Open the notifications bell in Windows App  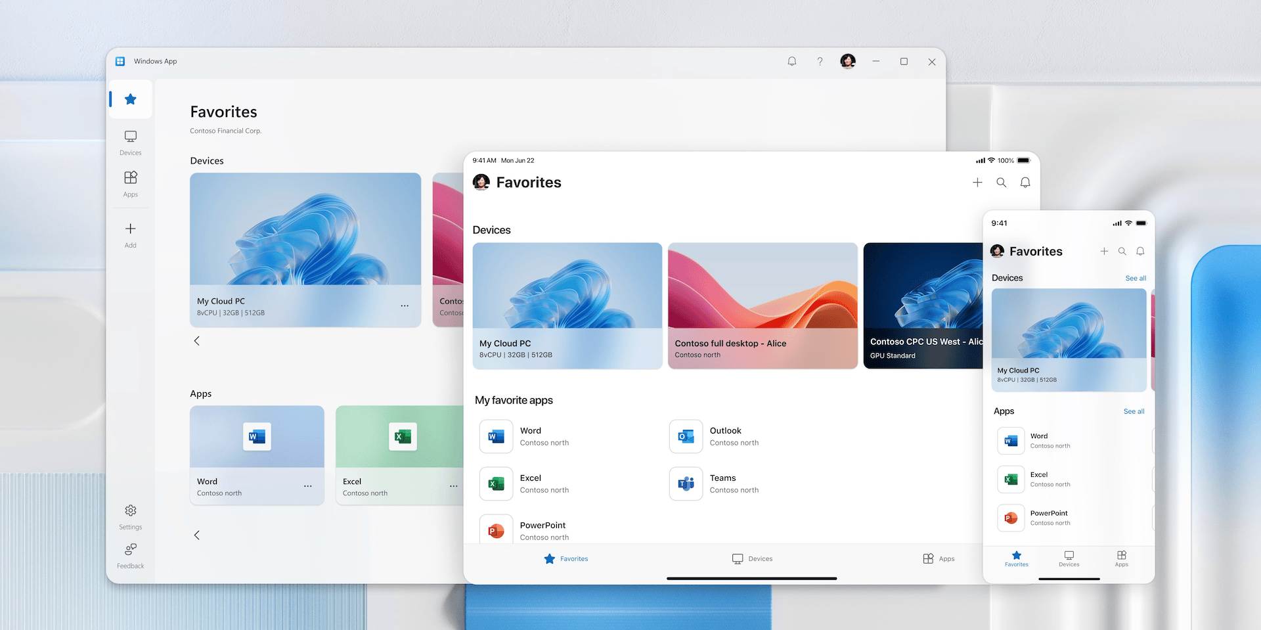point(791,61)
